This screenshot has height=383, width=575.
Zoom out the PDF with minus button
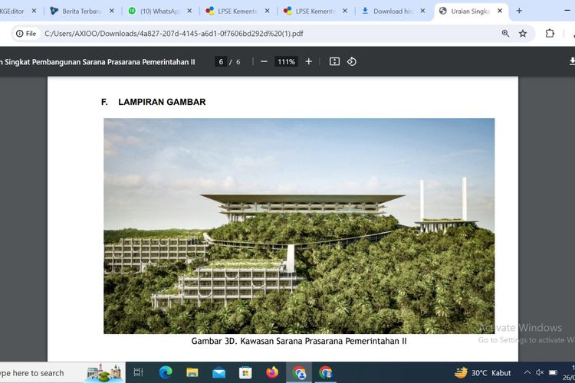[x=264, y=61]
